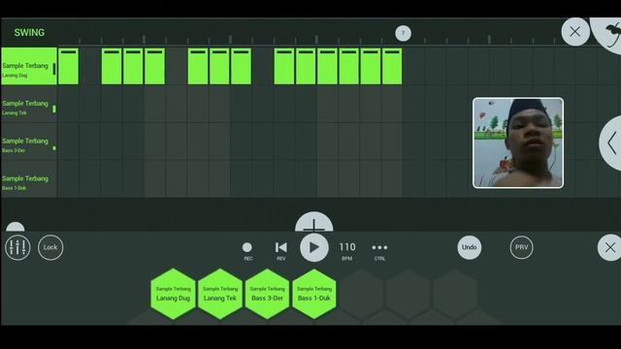Close the step sequencer with the top X
Screen dimensions: 621x349
(575, 32)
